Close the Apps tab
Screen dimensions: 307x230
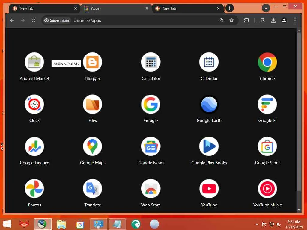coord(147,8)
